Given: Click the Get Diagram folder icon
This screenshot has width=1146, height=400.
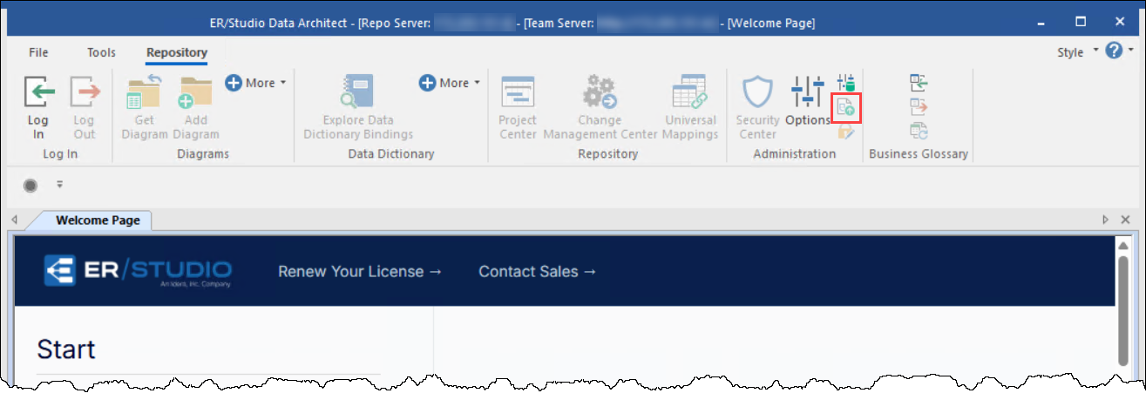Looking at the screenshot, I should point(145,92).
